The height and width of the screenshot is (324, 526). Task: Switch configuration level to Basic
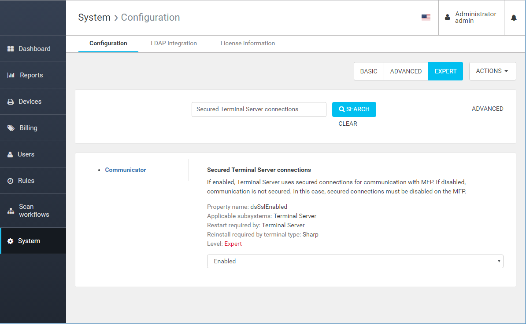click(x=369, y=71)
